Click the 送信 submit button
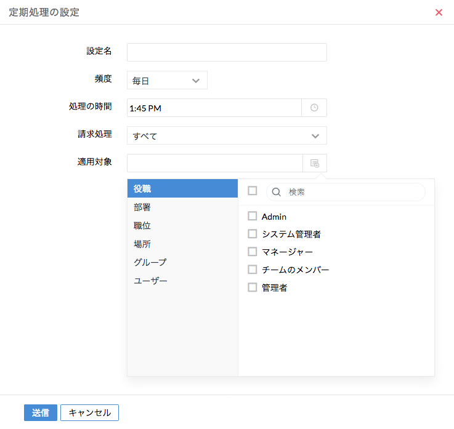This screenshot has width=454, height=429. tap(41, 412)
